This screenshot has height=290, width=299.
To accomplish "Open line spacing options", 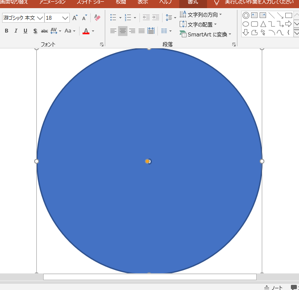I will [171, 18].
